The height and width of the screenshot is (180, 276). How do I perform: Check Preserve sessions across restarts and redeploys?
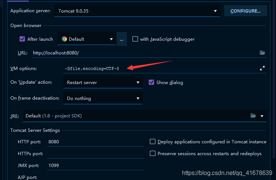tap(152, 153)
